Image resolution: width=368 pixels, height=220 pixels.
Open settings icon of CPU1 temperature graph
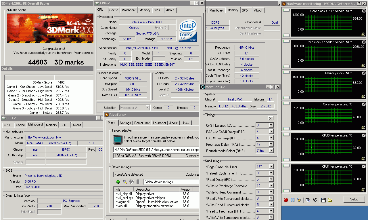(363, 190)
